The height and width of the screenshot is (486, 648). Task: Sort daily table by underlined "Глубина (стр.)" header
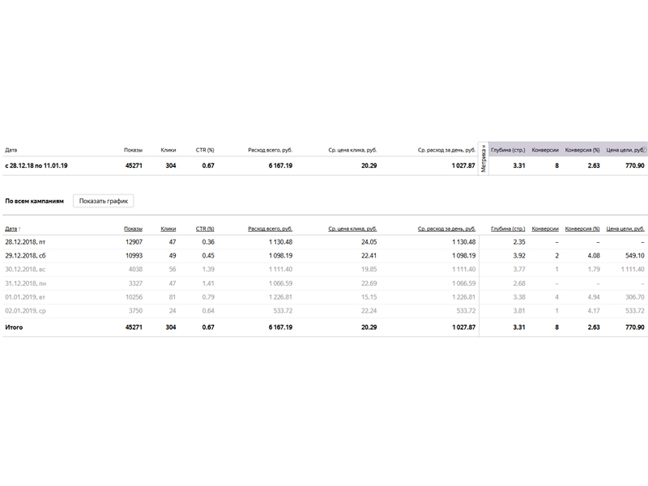click(x=508, y=229)
